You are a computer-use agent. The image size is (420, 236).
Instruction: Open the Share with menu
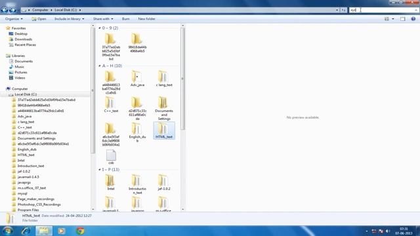[103, 19]
